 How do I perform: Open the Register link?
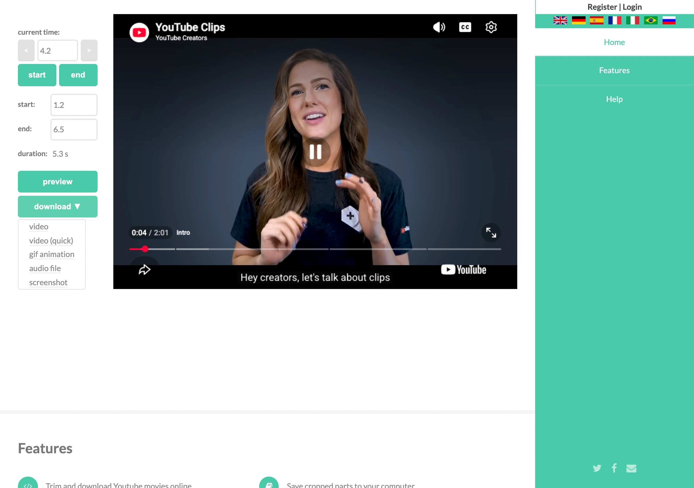602,7
